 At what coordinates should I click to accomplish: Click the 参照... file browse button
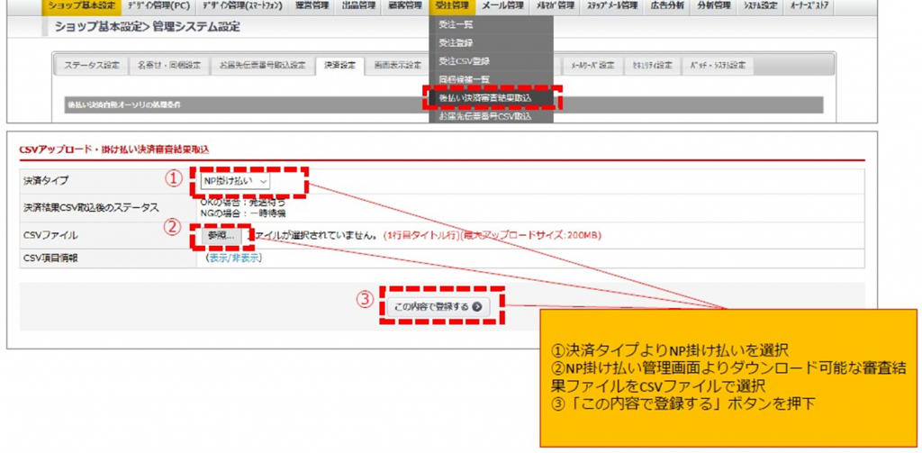point(221,235)
